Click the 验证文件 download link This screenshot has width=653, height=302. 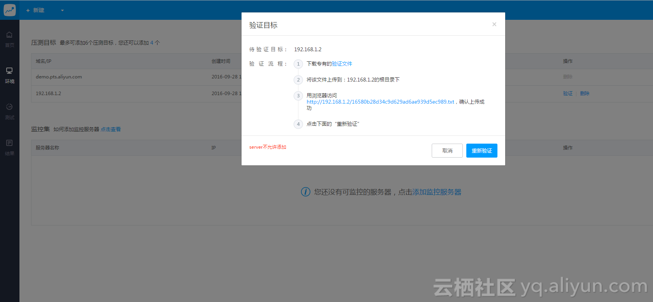(x=342, y=64)
